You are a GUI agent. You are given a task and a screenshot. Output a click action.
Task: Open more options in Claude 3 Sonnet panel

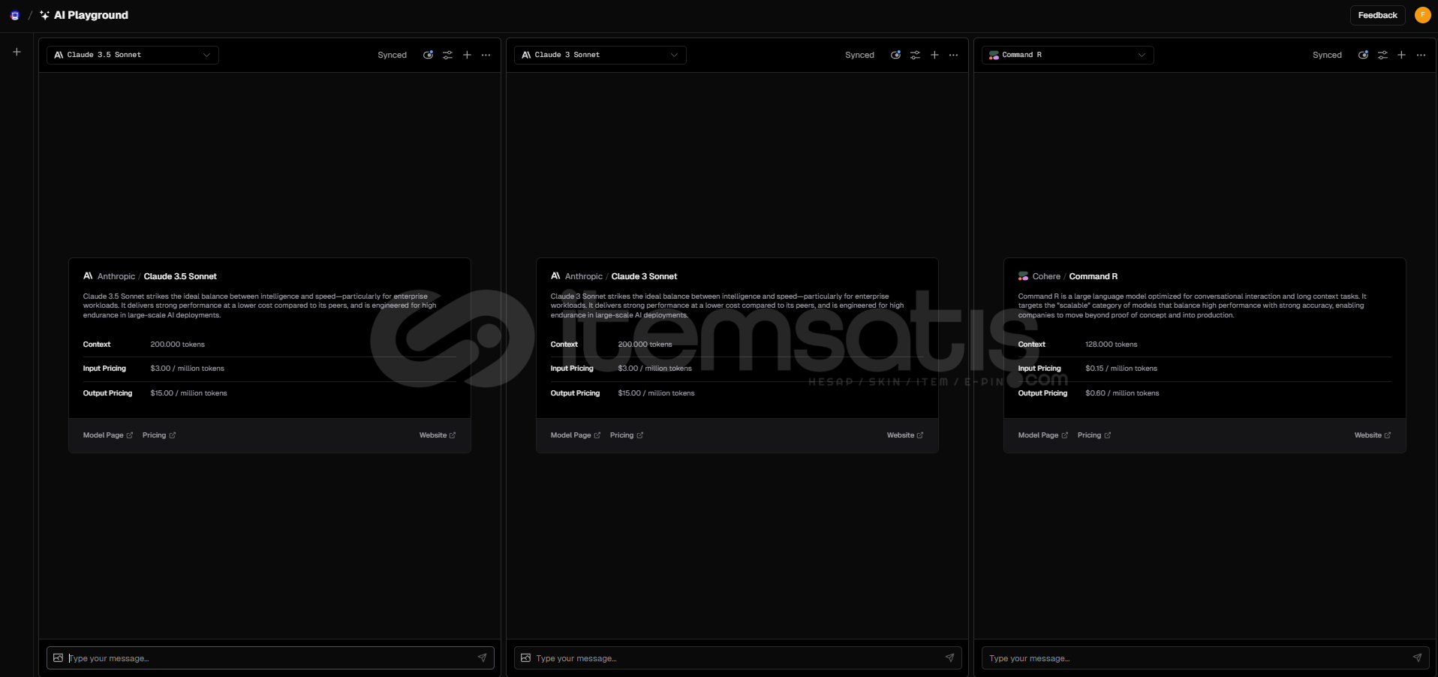pyautogui.click(x=953, y=55)
